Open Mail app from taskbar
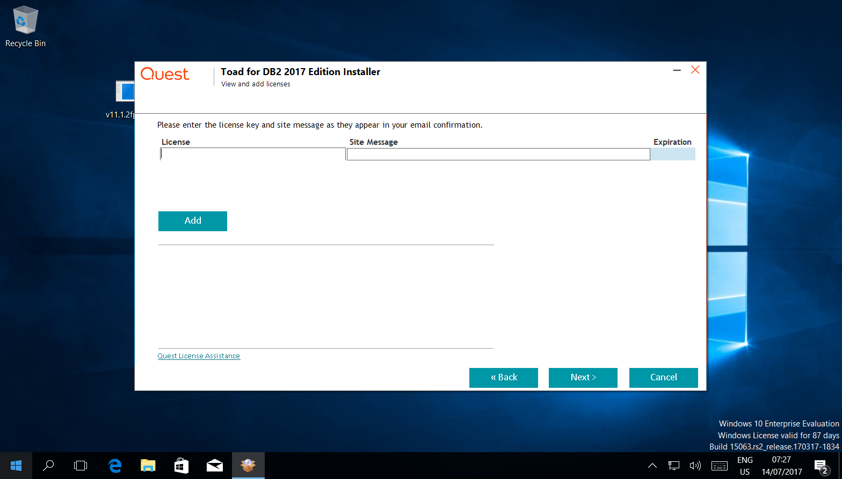The height and width of the screenshot is (479, 842). point(215,466)
